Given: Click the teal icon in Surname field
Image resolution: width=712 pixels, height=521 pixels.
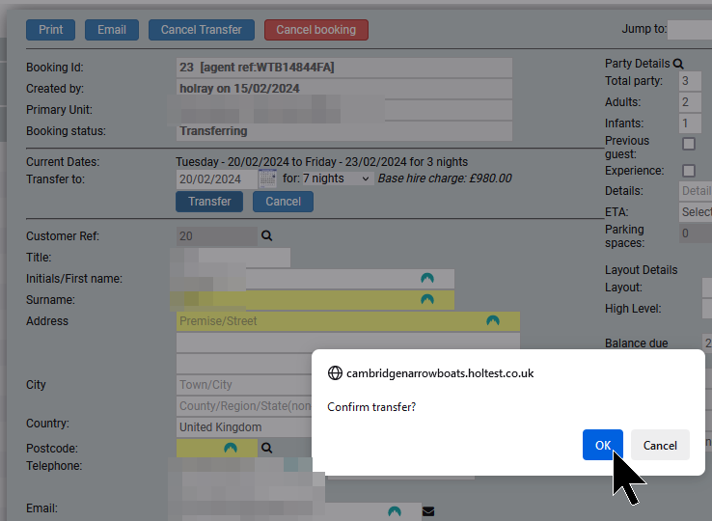Looking at the screenshot, I should click(x=427, y=300).
